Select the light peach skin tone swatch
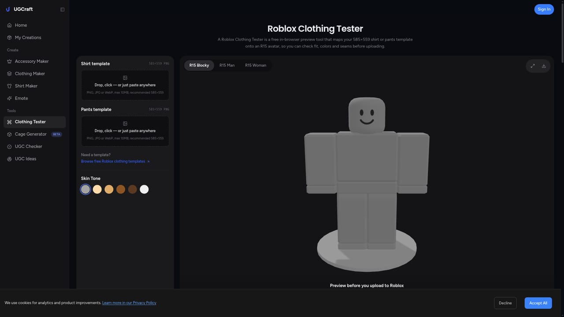 point(97,189)
